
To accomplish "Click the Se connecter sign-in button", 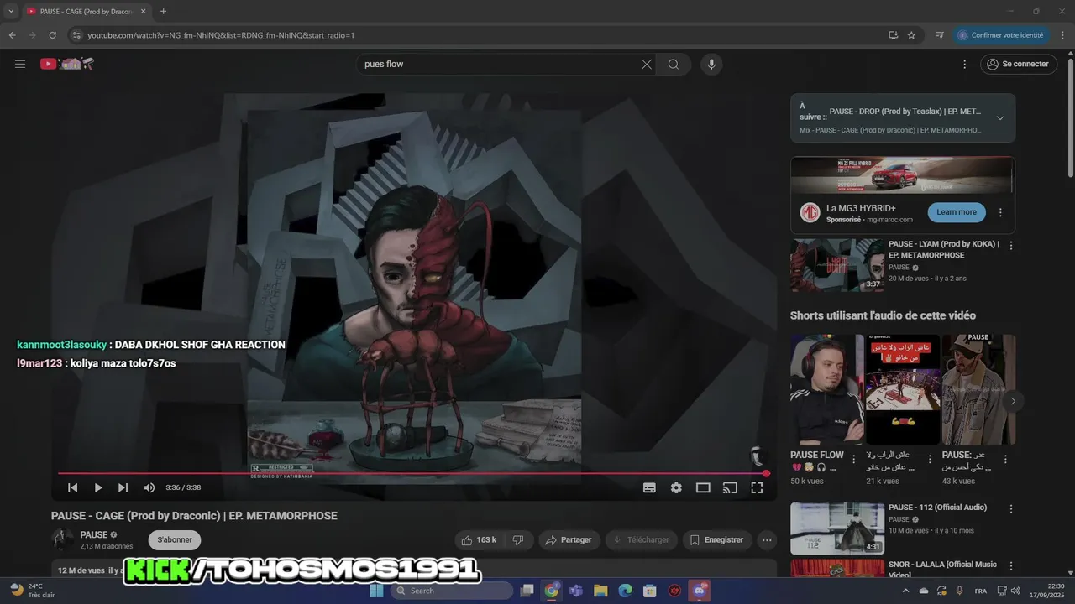I will click(1018, 65).
